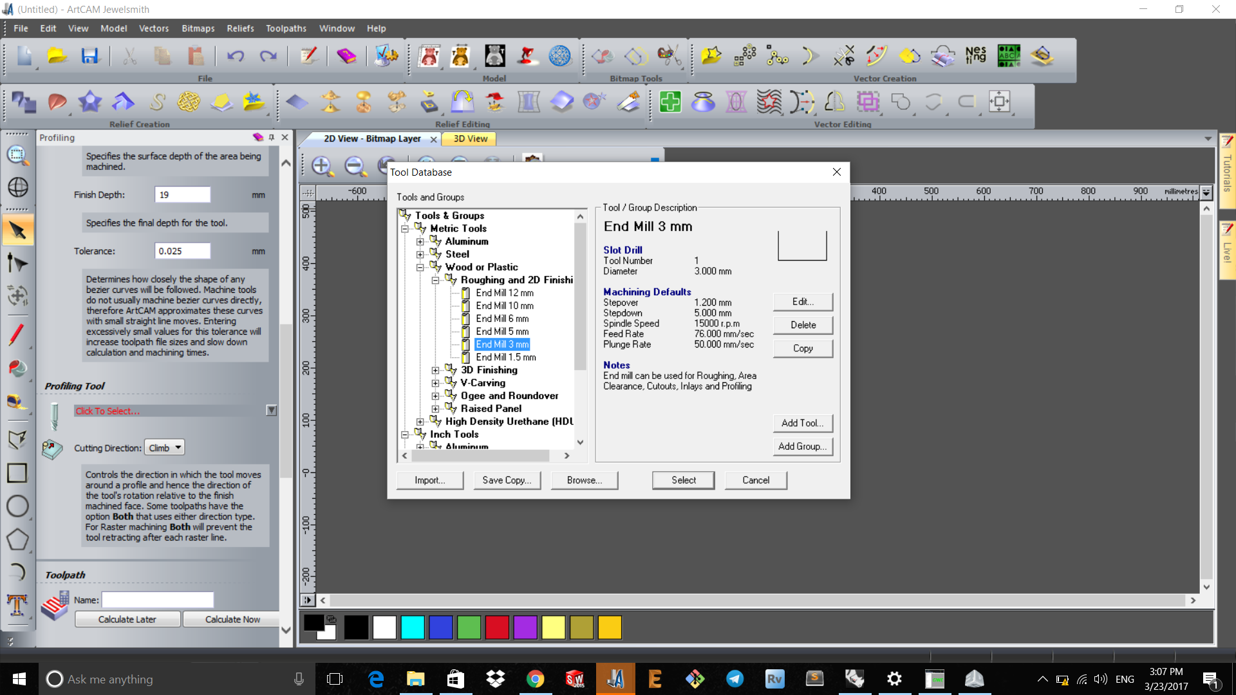This screenshot has width=1236, height=695.
Task: Open the Click To Select tool dropdown arrow
Action: click(x=272, y=411)
